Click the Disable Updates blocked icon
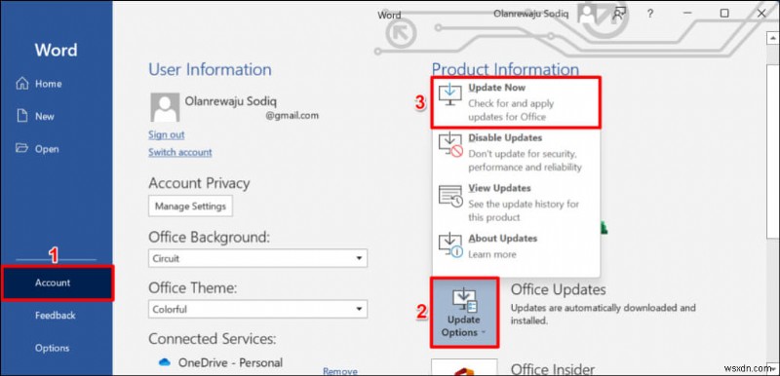The image size is (780, 376). point(450,144)
